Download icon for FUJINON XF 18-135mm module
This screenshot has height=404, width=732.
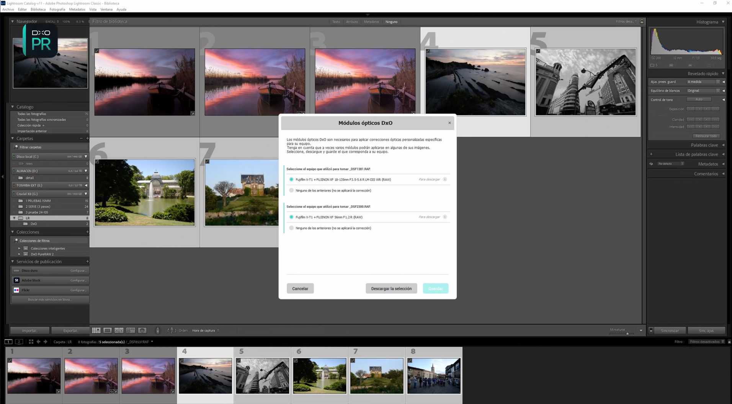pos(445,179)
